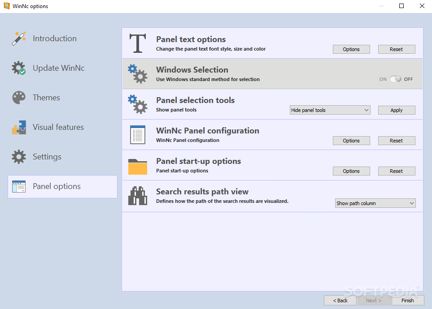Screen dimensions: 432x309
Task: Click the Panel selection tools heading
Action: (195, 100)
